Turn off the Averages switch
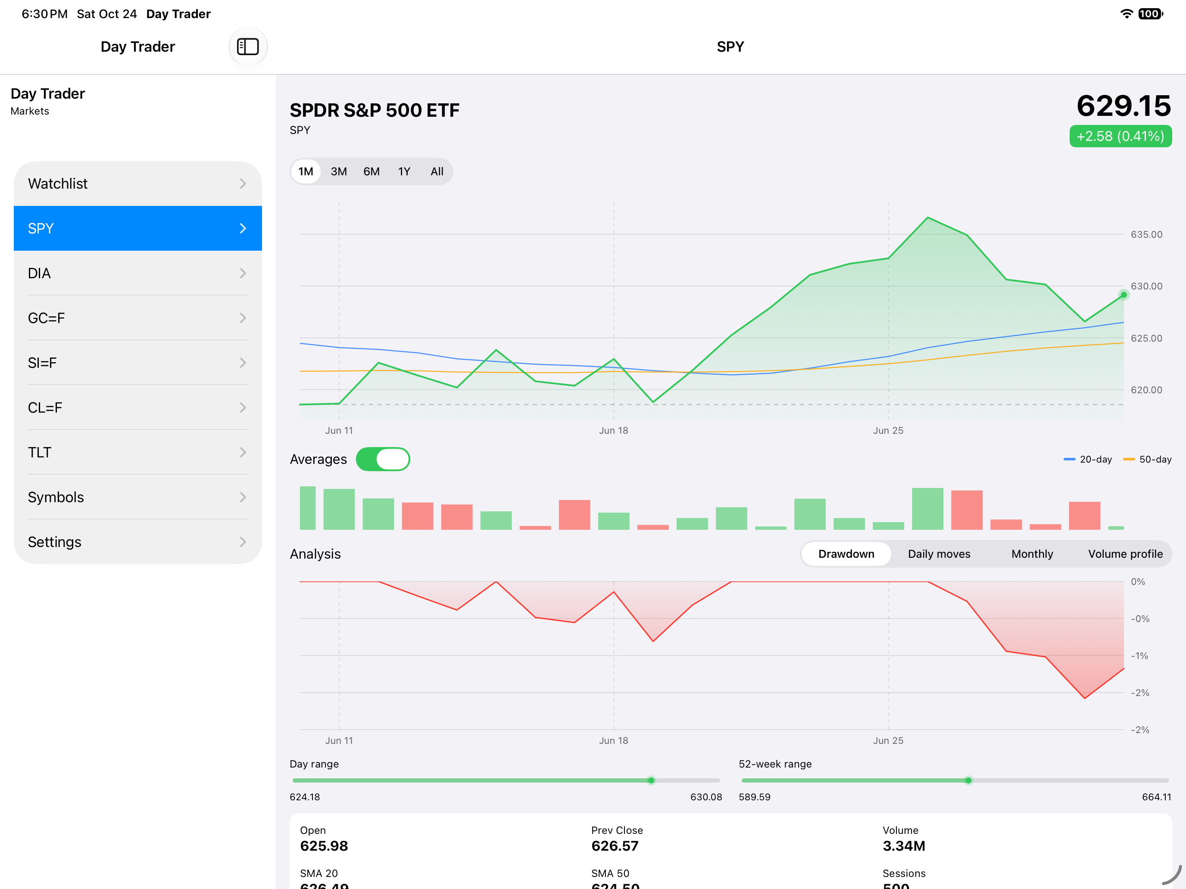This screenshot has height=889, width=1186. [x=383, y=459]
